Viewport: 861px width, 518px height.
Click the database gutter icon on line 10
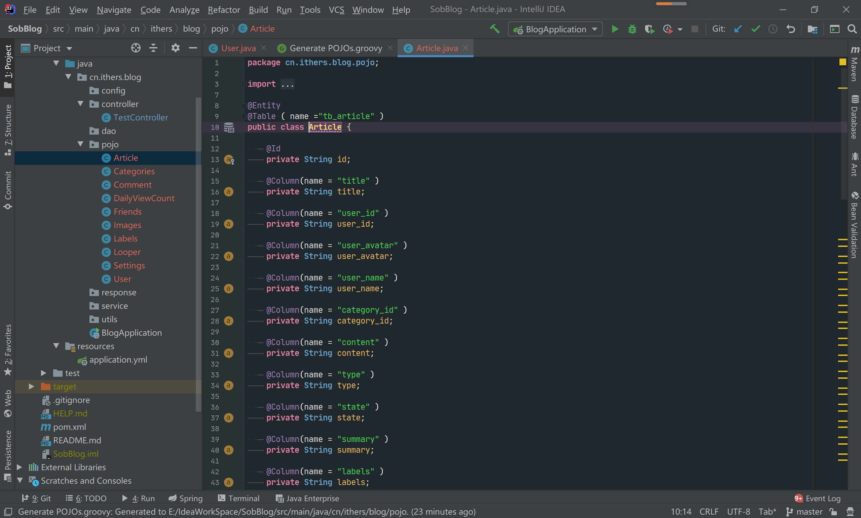[x=229, y=127]
